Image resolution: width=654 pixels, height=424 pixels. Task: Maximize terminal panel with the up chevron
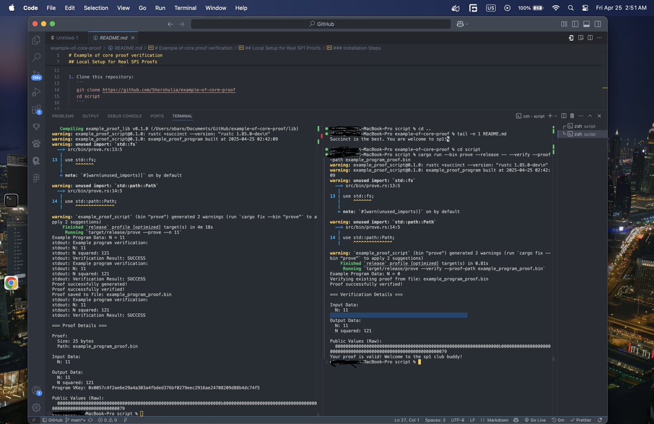pyautogui.click(x=590, y=116)
